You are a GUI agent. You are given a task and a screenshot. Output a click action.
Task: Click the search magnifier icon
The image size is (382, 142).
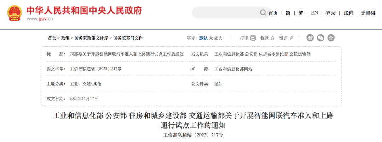pos(263,12)
